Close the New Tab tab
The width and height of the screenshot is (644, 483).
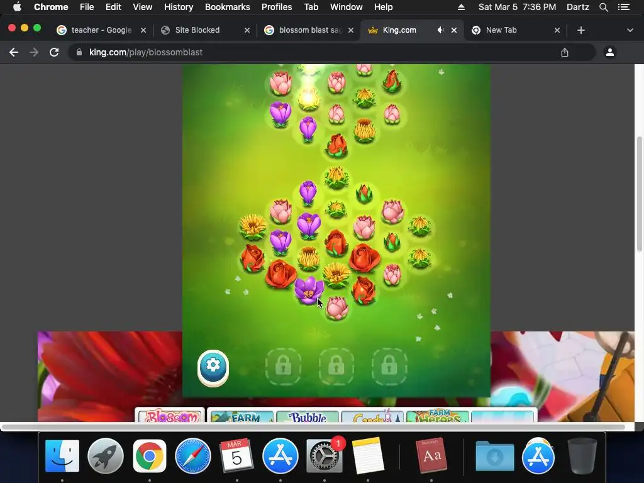(557, 30)
